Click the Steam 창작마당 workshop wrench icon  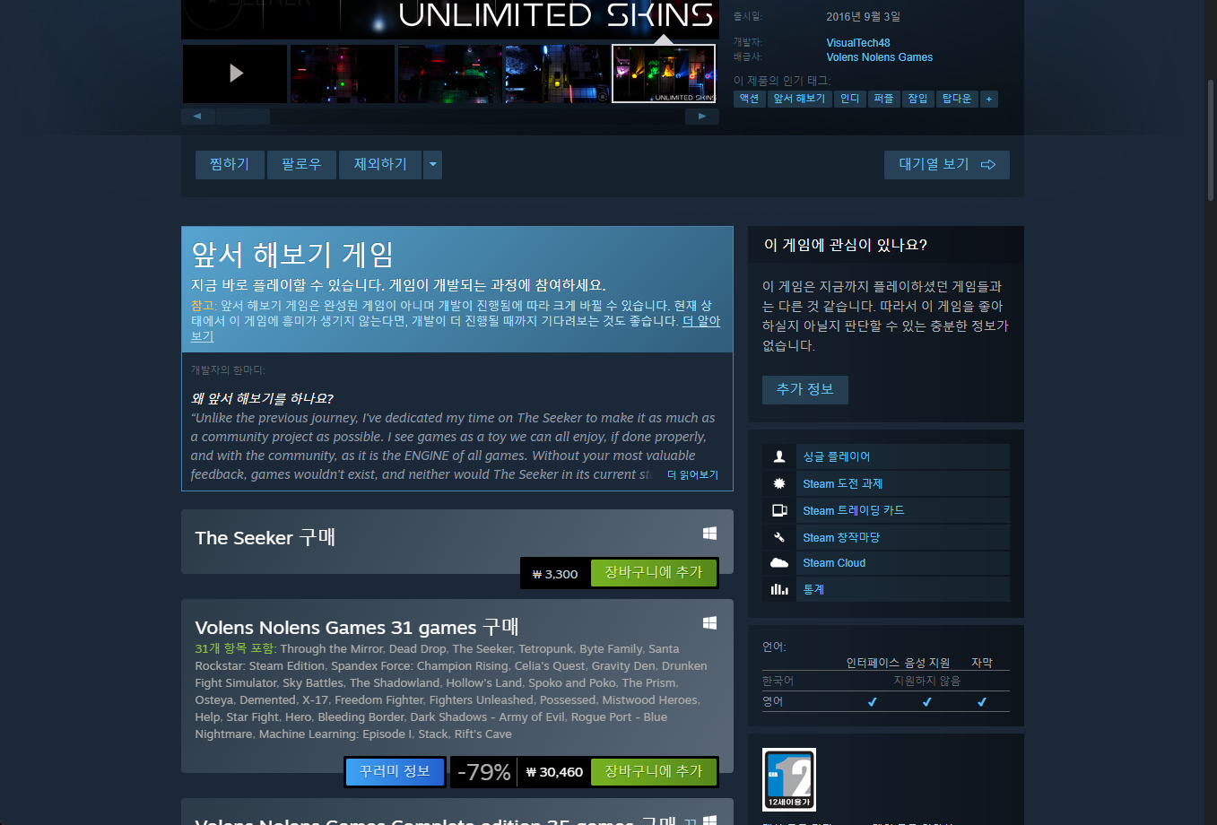pyautogui.click(x=779, y=537)
